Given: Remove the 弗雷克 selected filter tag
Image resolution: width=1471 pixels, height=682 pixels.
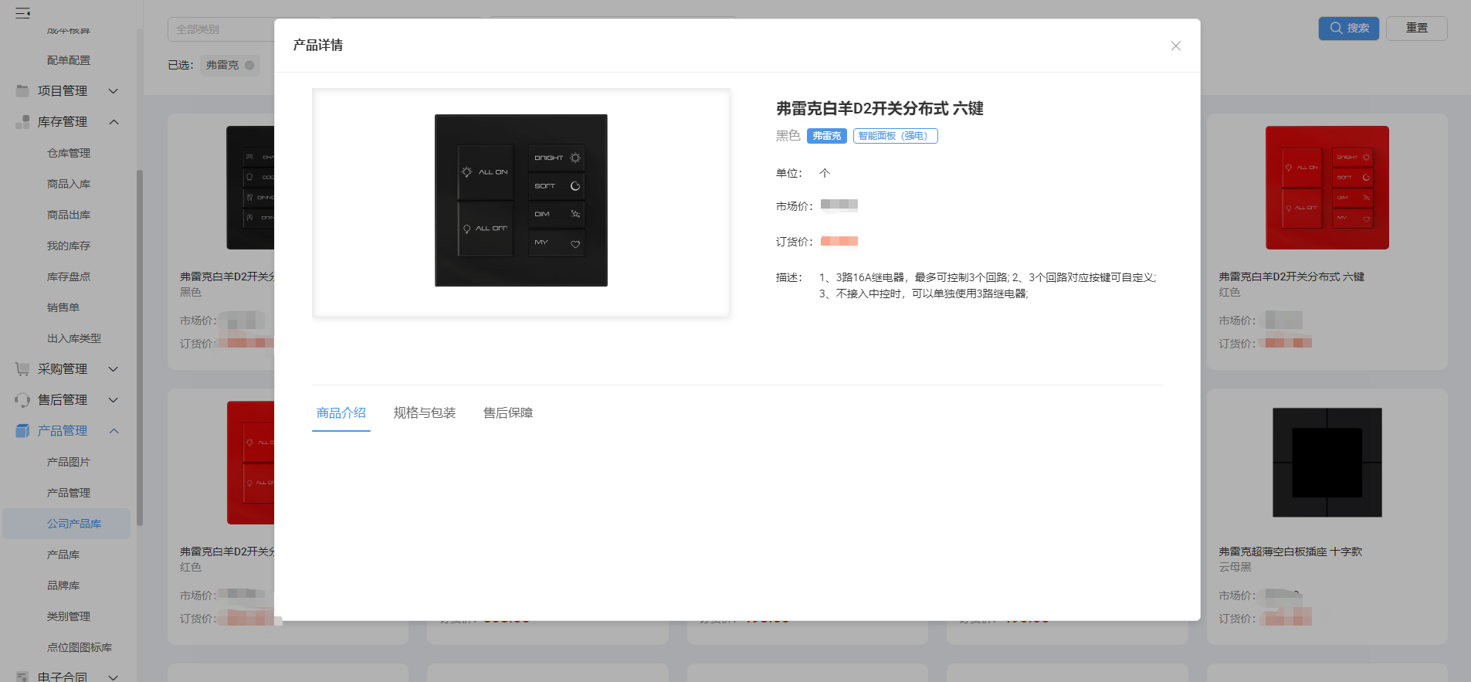Looking at the screenshot, I should tap(249, 66).
